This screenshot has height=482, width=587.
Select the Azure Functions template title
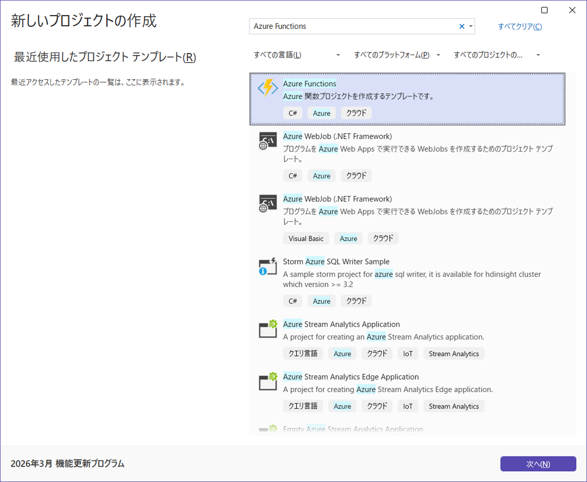point(309,84)
